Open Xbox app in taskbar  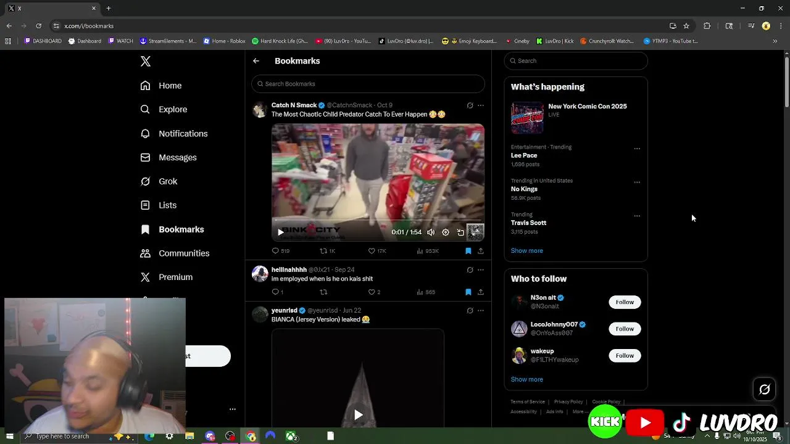(x=291, y=437)
